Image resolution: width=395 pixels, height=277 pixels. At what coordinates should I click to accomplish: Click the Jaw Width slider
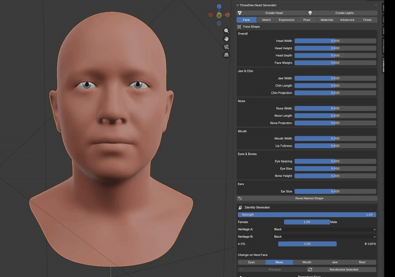pyautogui.click(x=335, y=78)
